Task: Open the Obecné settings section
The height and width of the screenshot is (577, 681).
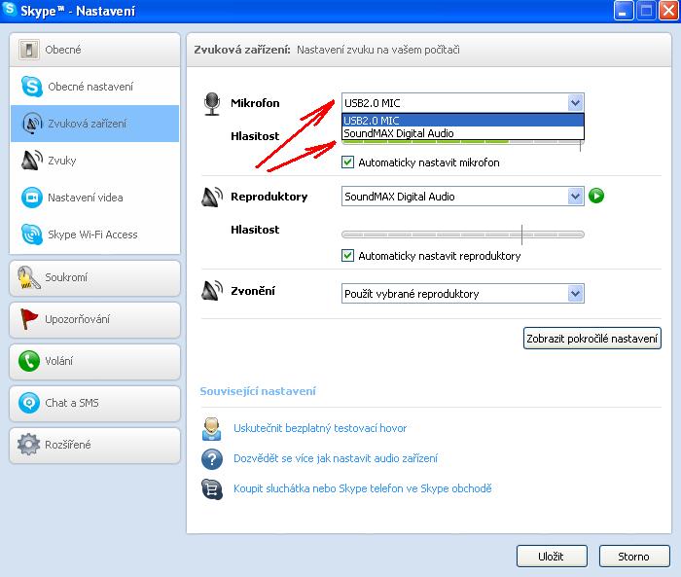Action: 94,50
